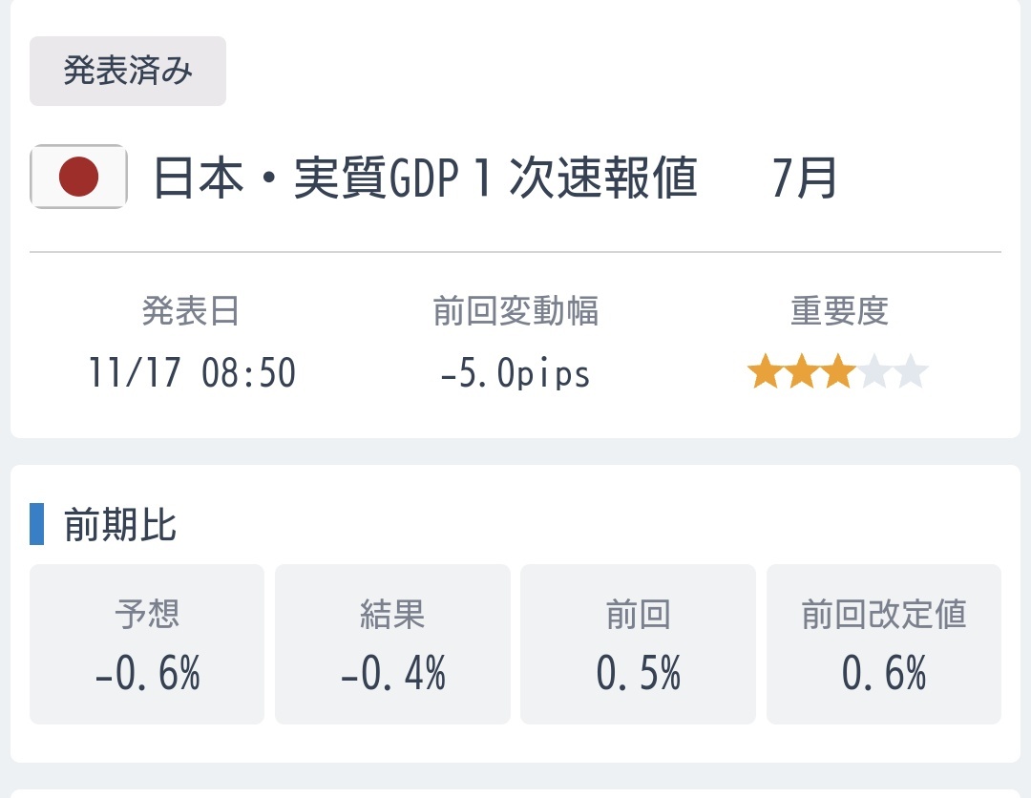Tap the 発表済み status badge

[128, 72]
